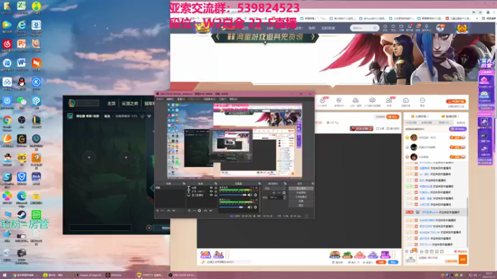
Task: Open the 帮助 menu in OBS
Action: coord(234,99)
